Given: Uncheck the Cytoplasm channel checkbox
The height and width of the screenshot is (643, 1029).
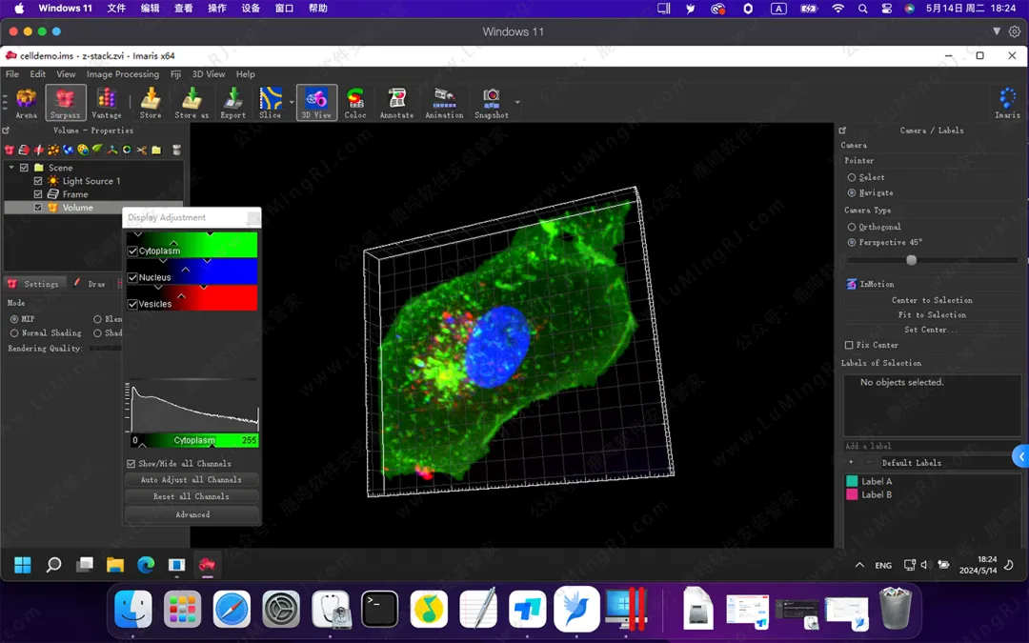Looking at the screenshot, I should [133, 251].
